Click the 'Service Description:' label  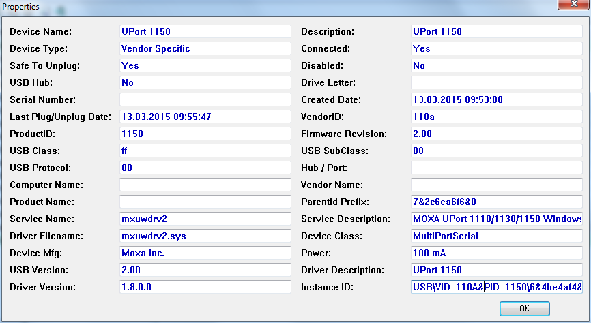345,219
